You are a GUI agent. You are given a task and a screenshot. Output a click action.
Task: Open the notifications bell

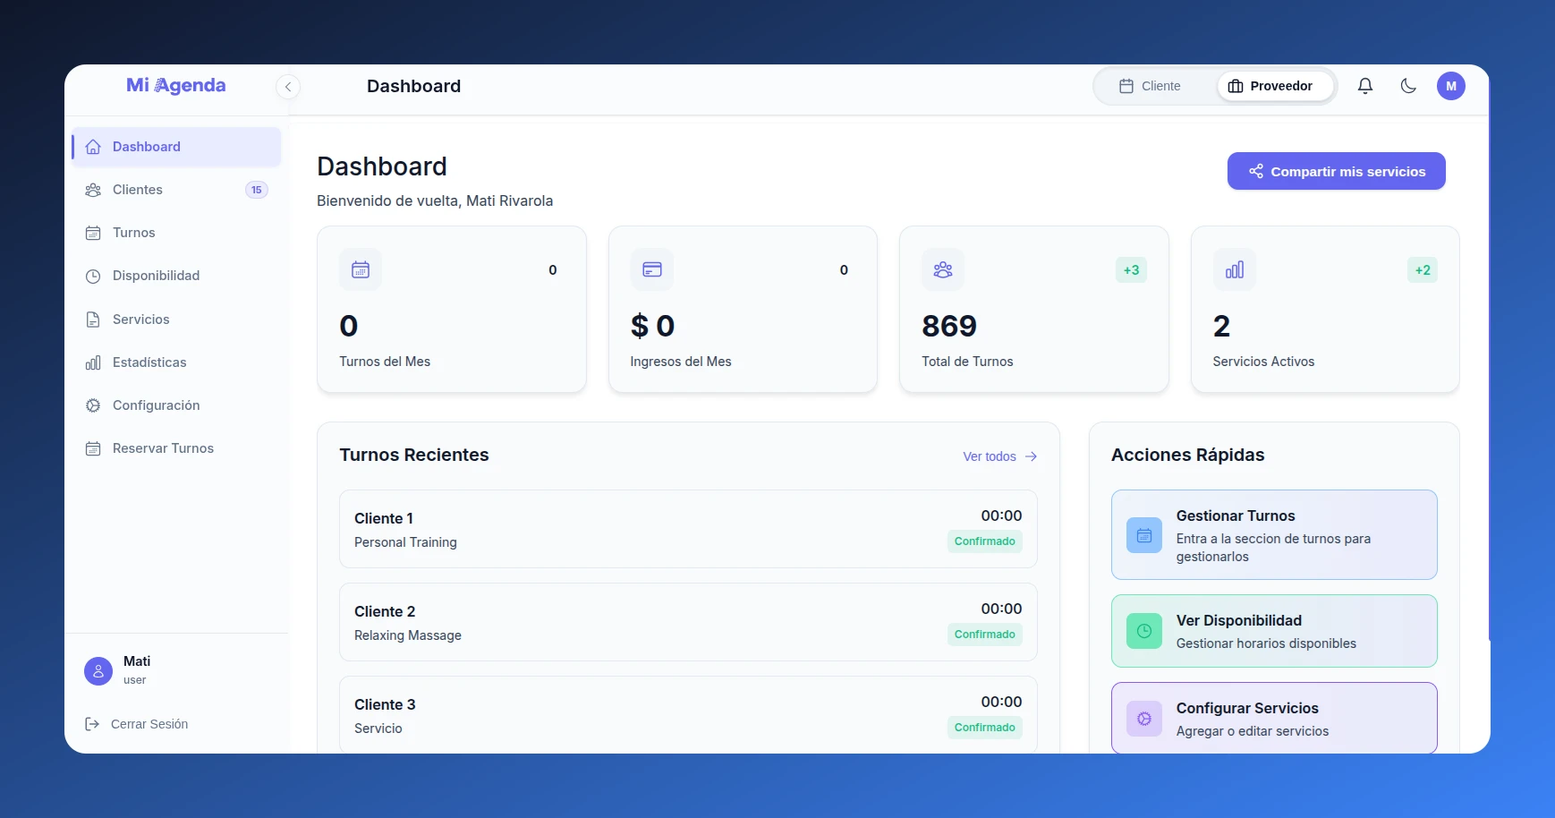[x=1365, y=86]
